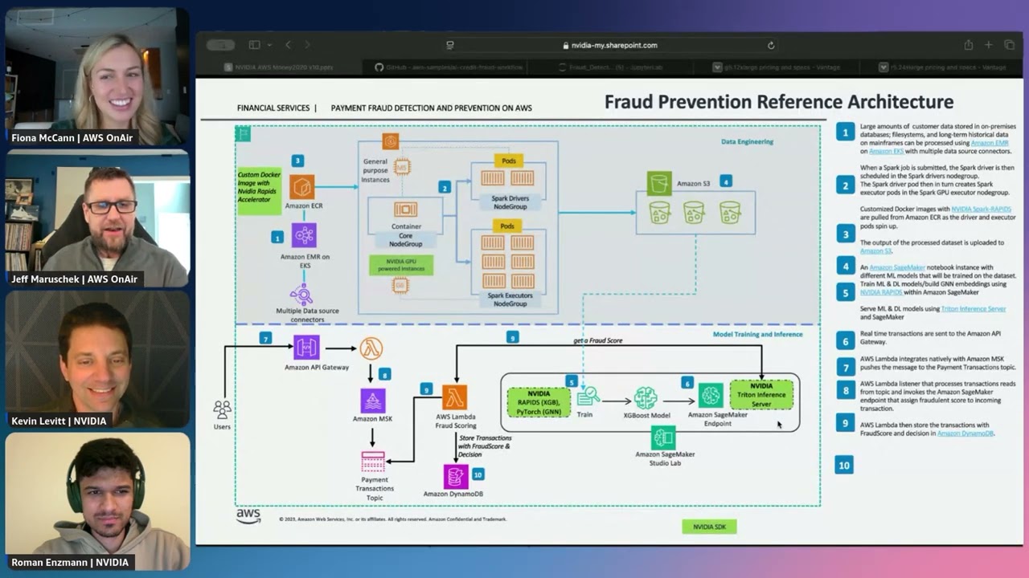Open the Triton Inference Server link
Image resolution: width=1029 pixels, height=578 pixels.
[973, 308]
